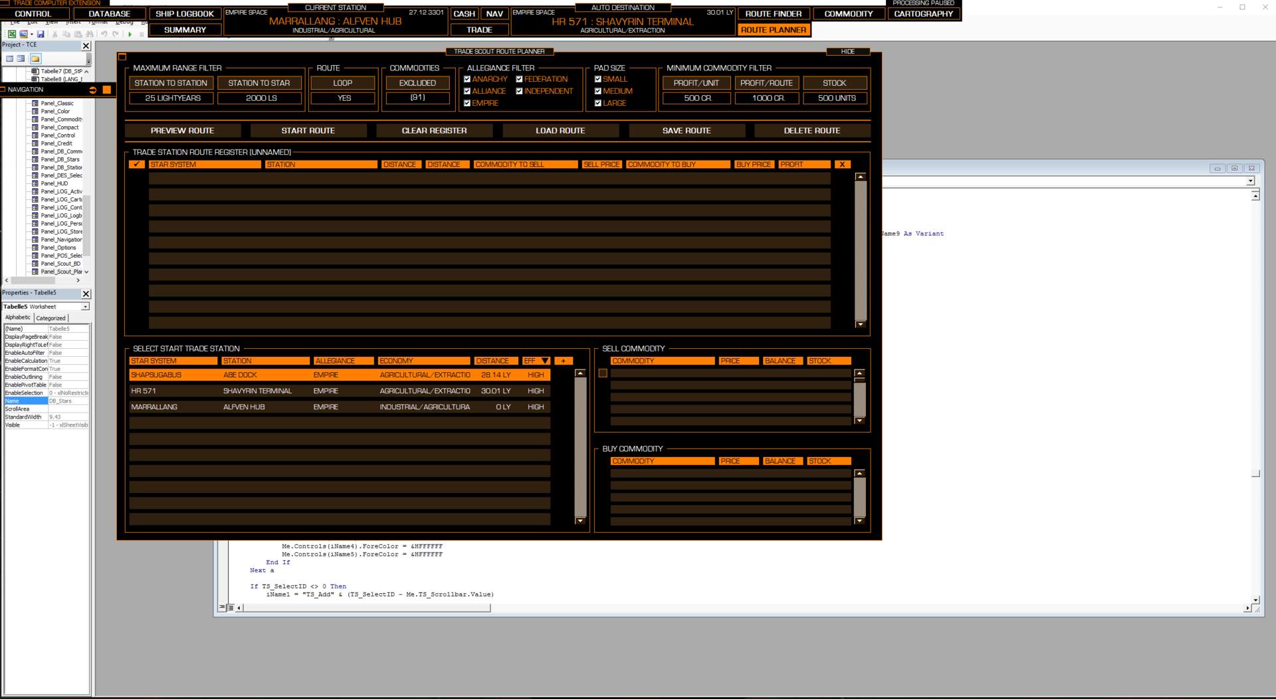Select the solid orange square icon on the Navigation bar
1276x699 pixels.
click(x=106, y=90)
